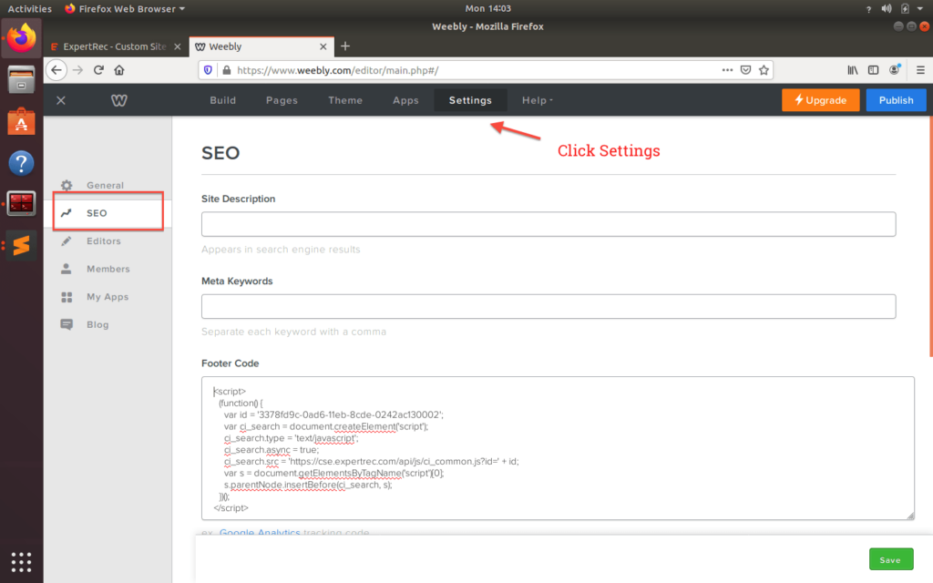Launch Sublime Text from the dock
Viewport: 933px width, 583px height.
(19, 245)
